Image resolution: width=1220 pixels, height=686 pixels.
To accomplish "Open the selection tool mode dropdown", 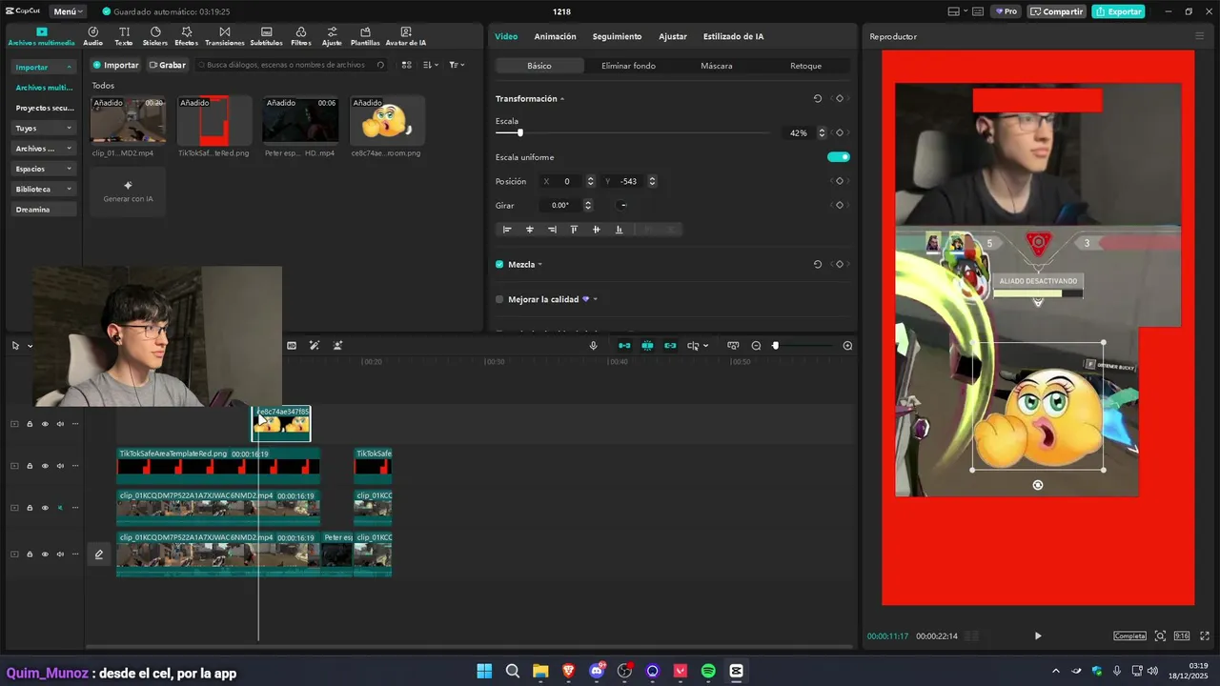I will tap(30, 346).
